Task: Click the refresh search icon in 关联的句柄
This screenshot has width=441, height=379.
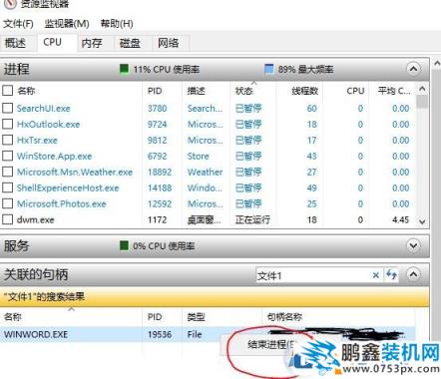Action: pyautogui.click(x=391, y=275)
